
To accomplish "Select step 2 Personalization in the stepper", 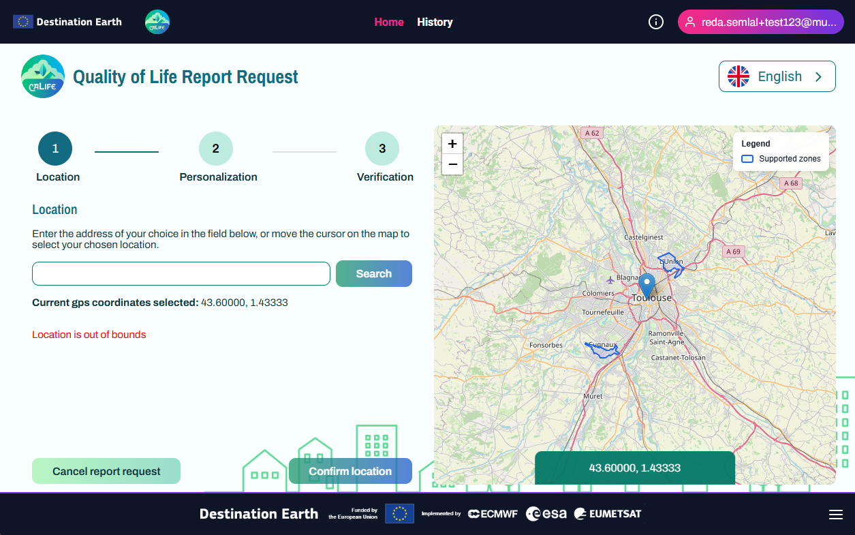I will point(216,148).
